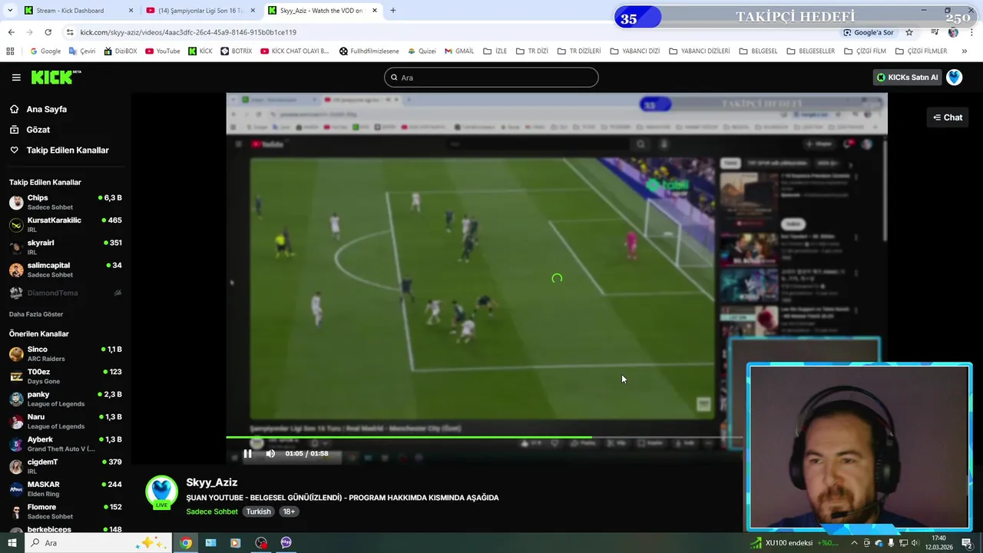Click the address bar URL
Screen dimensions: 983x553
coord(188,32)
